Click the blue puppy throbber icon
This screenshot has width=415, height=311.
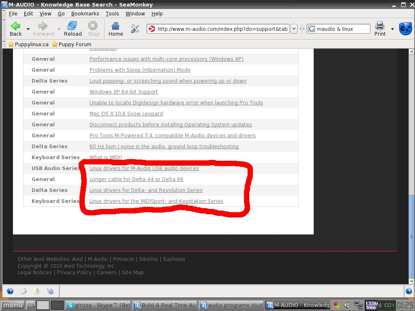(405, 29)
